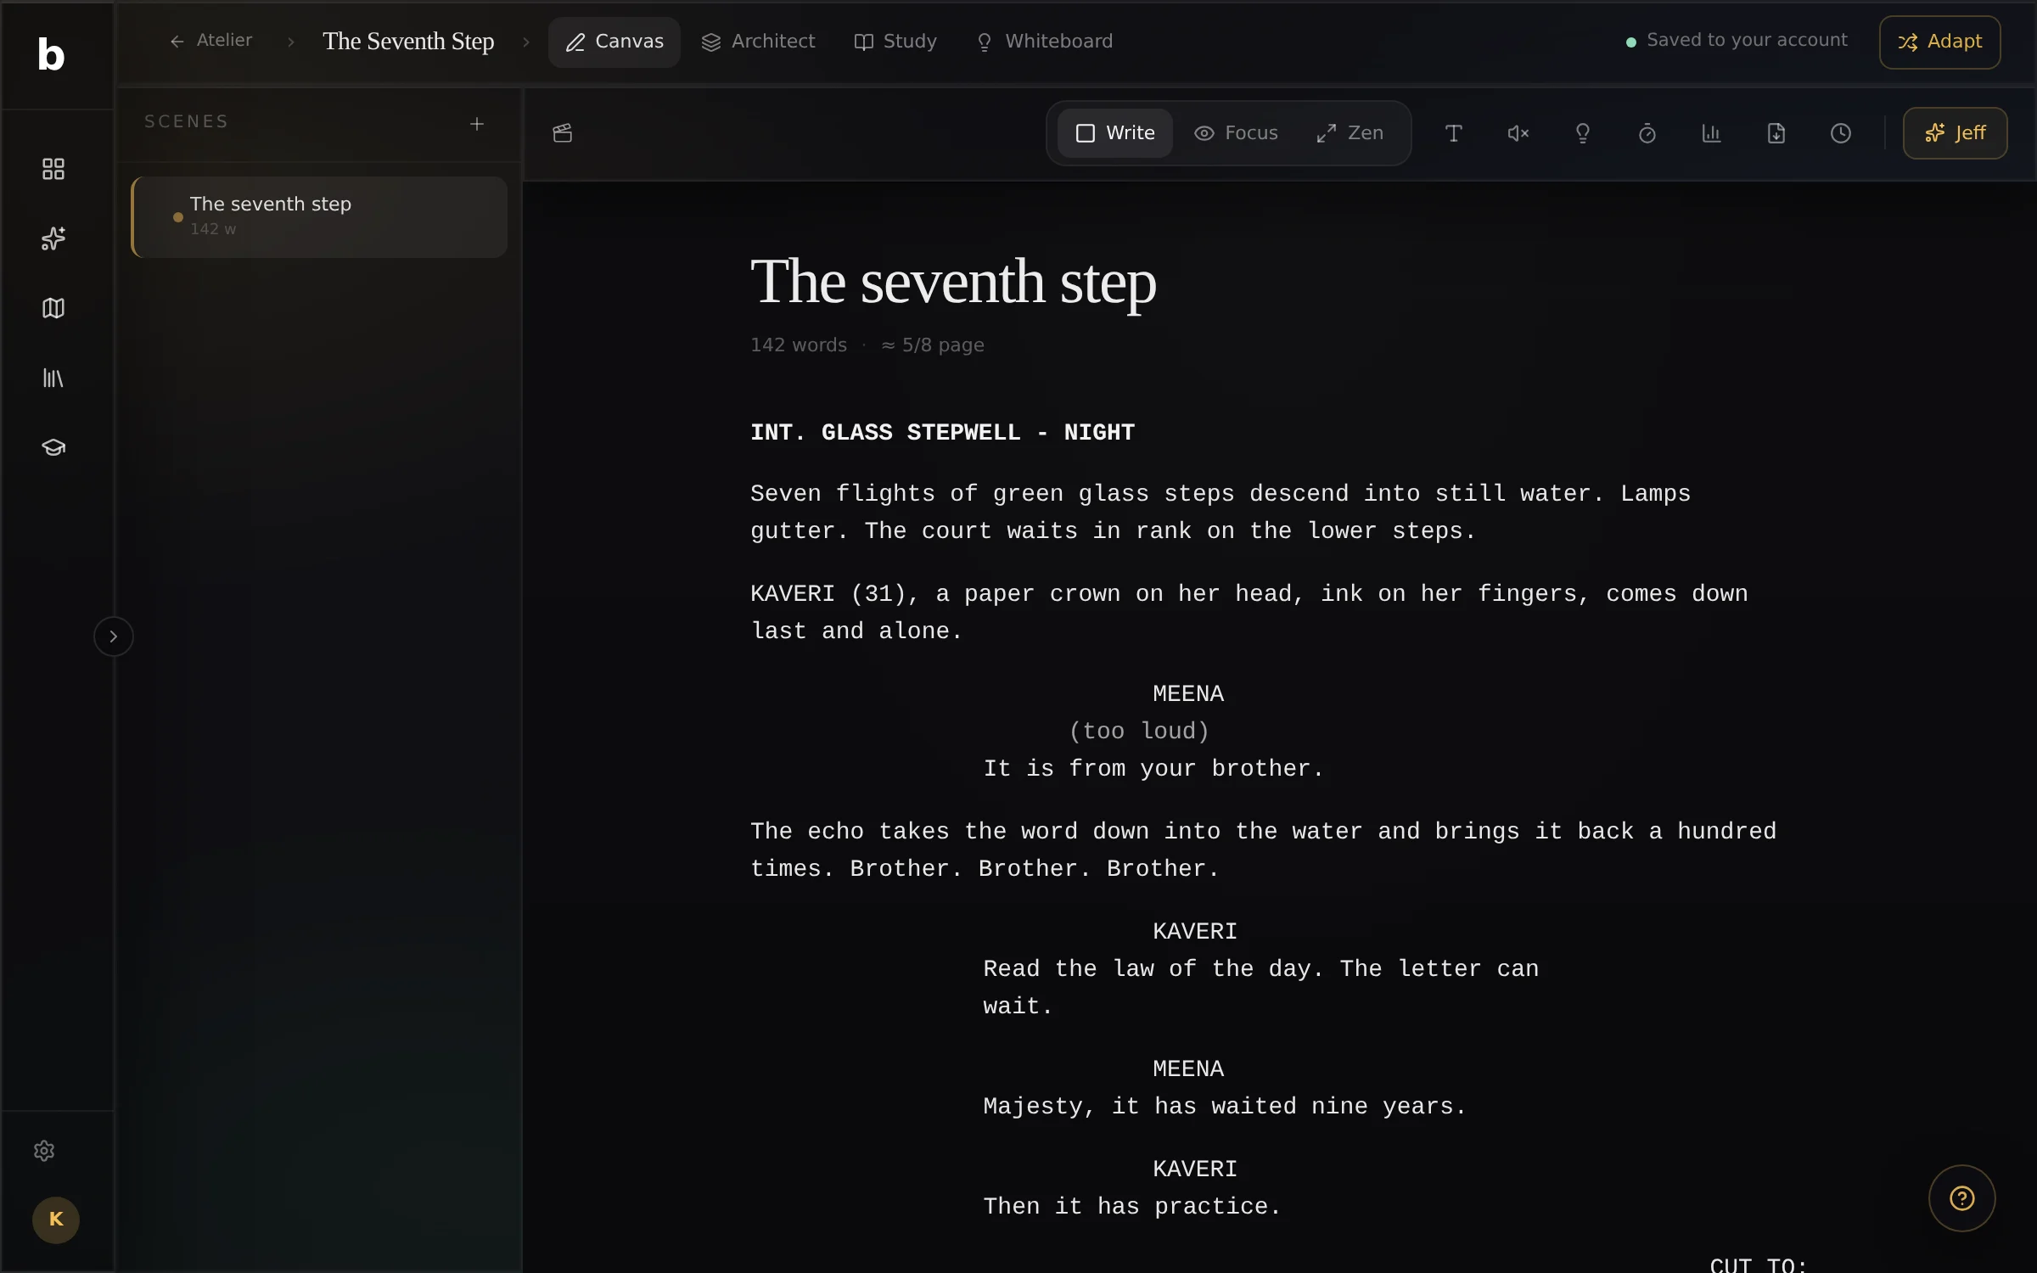Viewport: 2037px width, 1273px height.
Task: Click dialogue 'It is from your brother.'
Action: 1153,769
